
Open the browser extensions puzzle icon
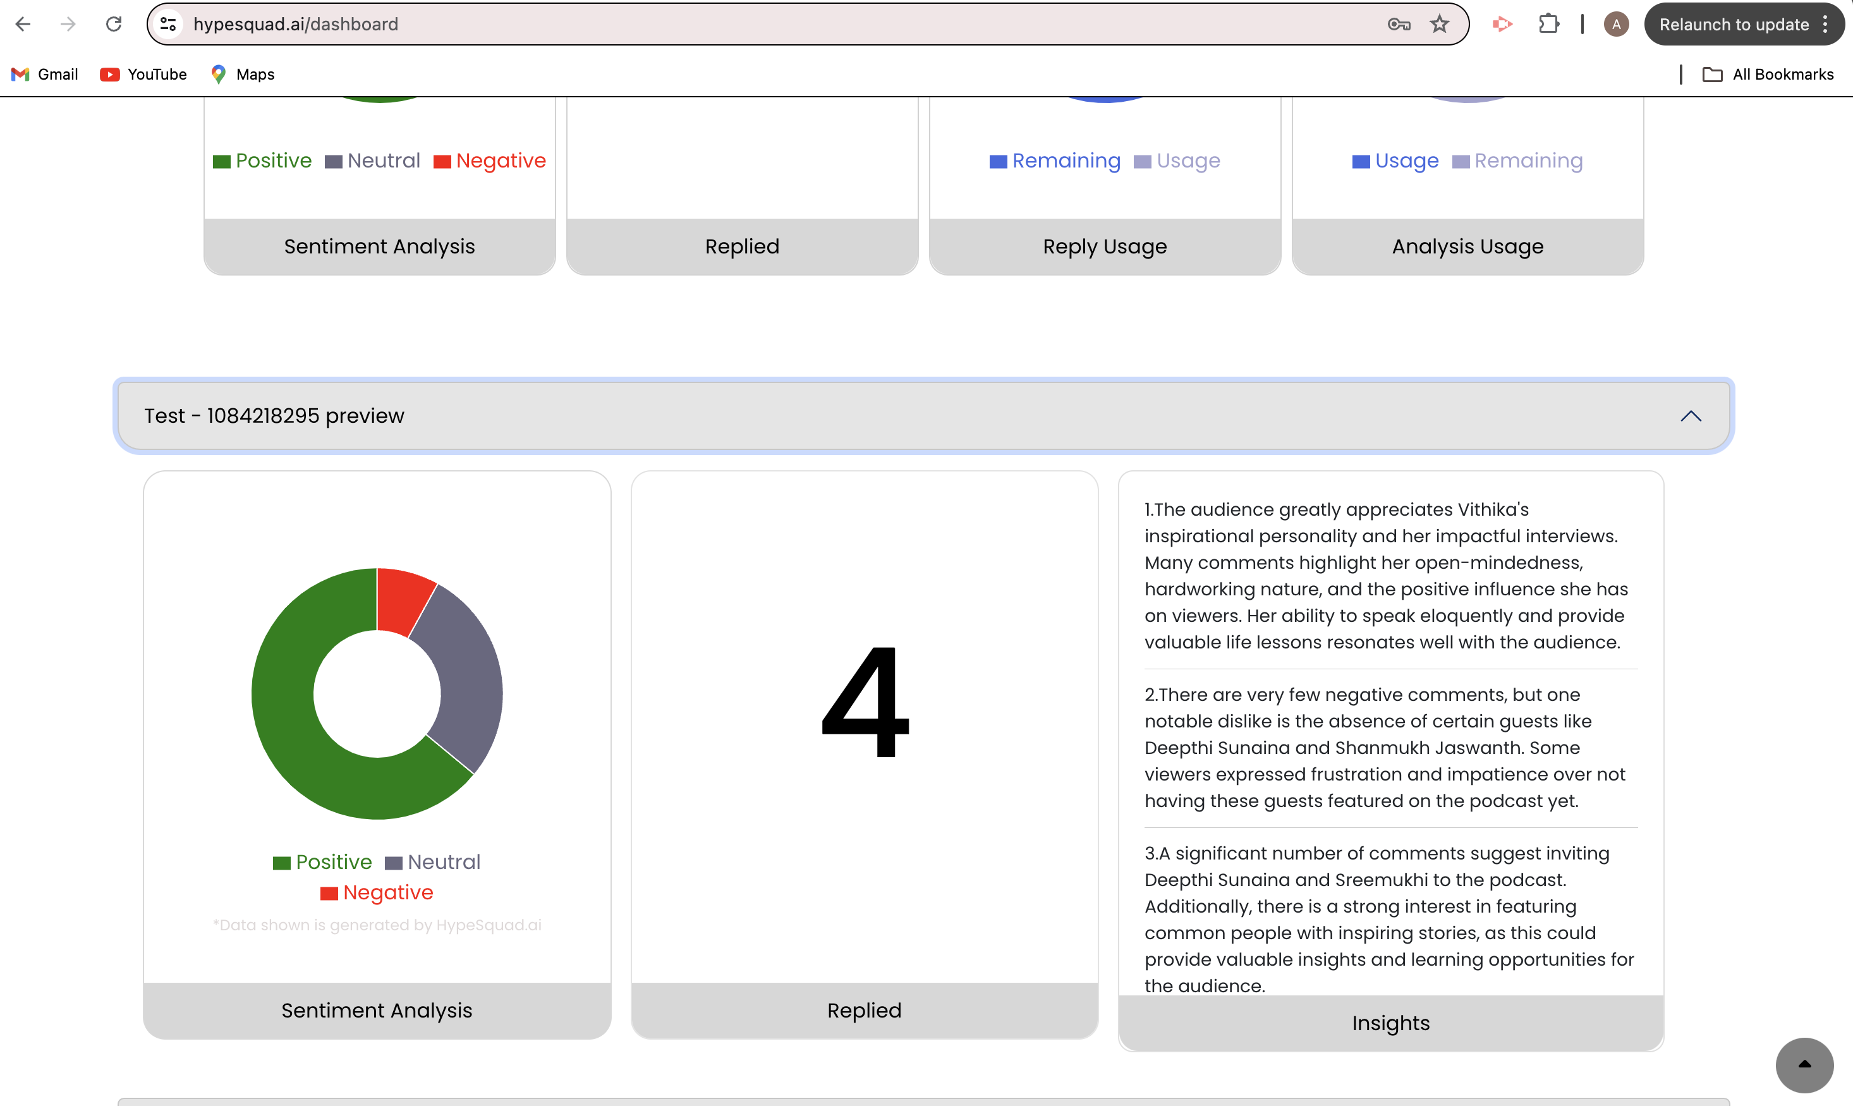(1548, 25)
